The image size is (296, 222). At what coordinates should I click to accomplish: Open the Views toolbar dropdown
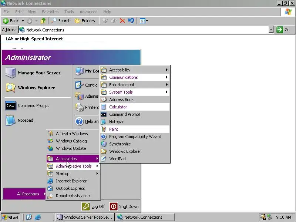[x=144, y=21]
